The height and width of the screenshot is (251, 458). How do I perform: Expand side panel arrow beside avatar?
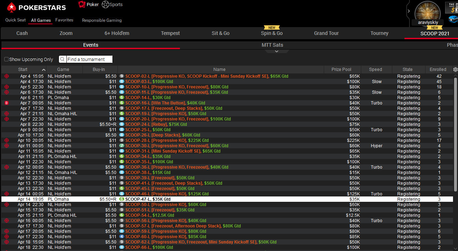[x=409, y=11]
